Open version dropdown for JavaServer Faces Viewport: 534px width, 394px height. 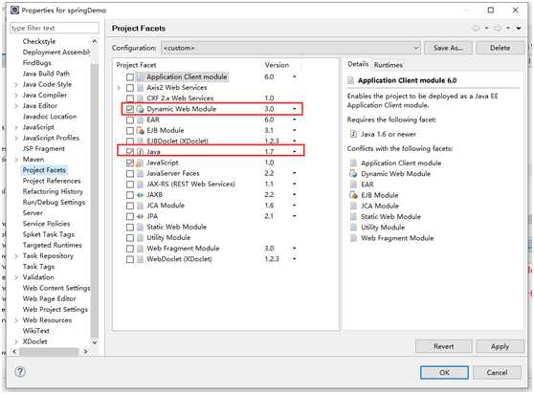(294, 173)
